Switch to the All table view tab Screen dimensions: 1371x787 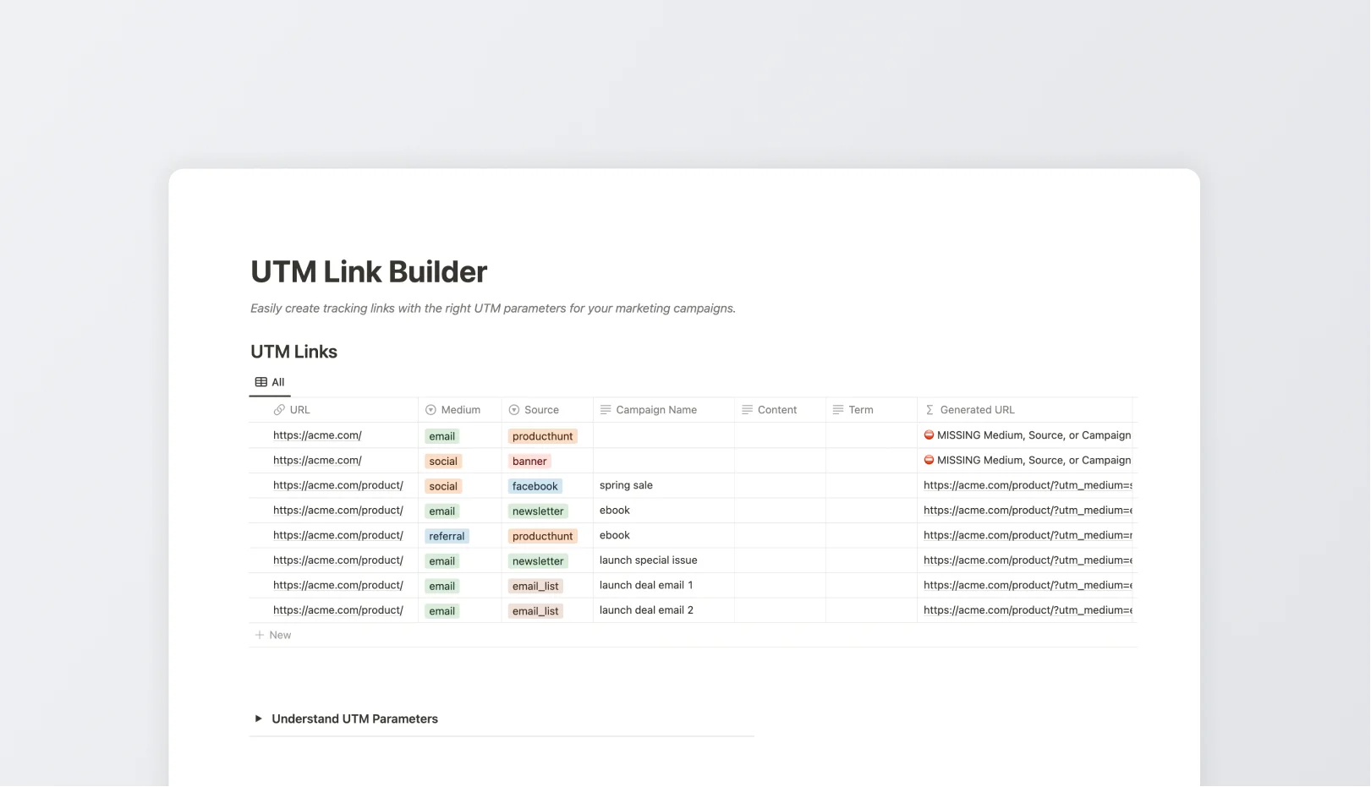coord(270,382)
